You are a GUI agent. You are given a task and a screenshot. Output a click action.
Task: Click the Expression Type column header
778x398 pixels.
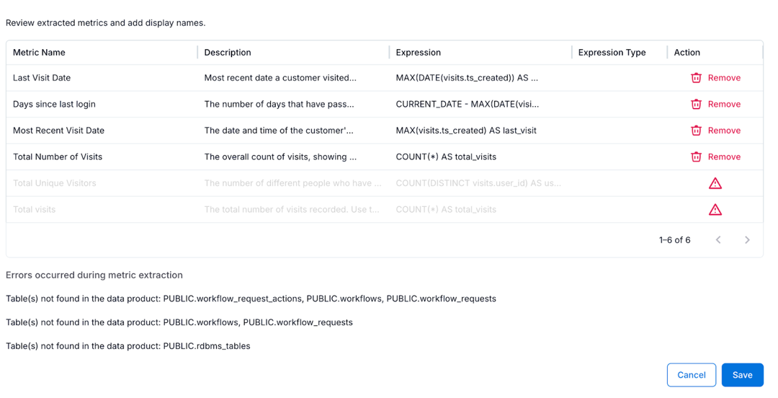[612, 53]
